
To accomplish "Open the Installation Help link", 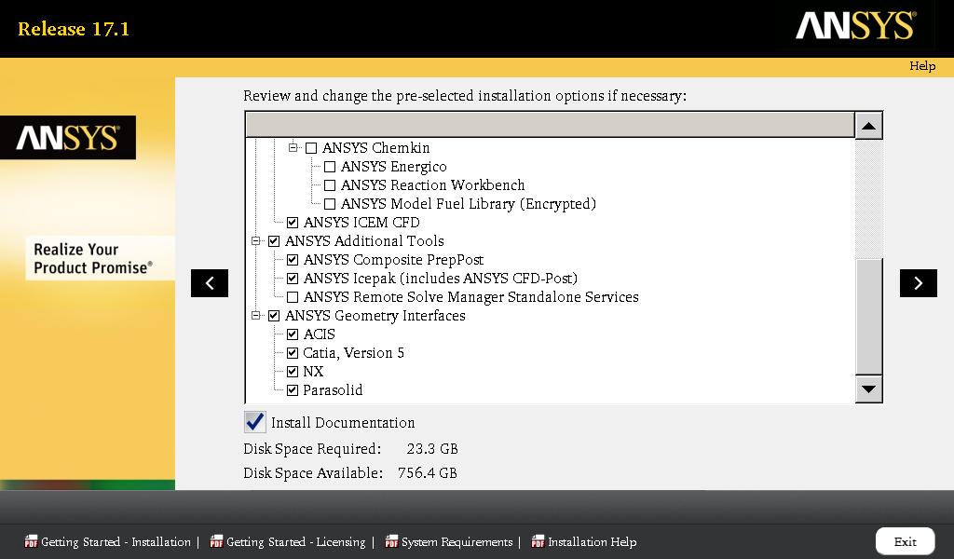I will [x=592, y=542].
